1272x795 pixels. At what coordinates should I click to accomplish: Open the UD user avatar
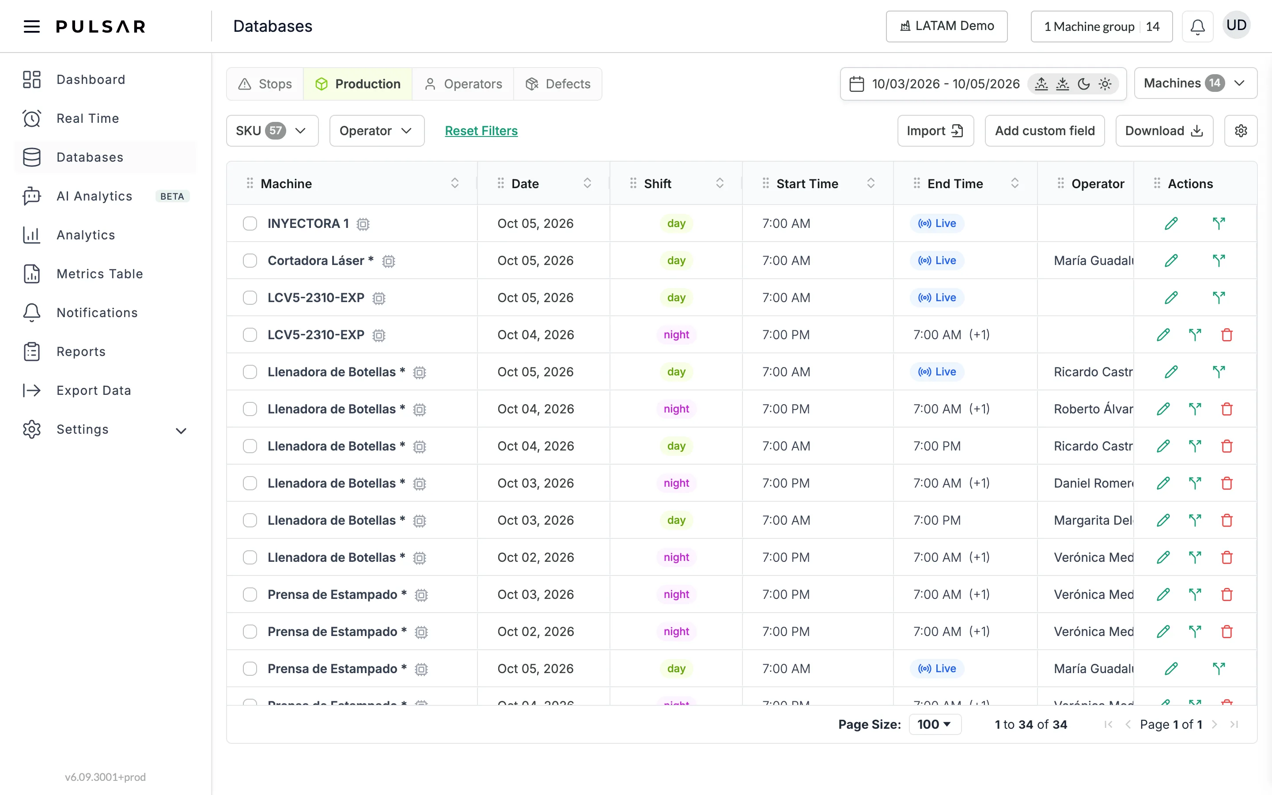[x=1236, y=25]
